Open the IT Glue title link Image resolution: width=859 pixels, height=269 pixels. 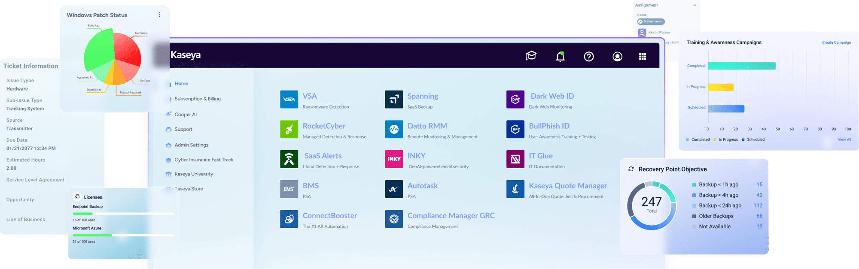coord(541,156)
